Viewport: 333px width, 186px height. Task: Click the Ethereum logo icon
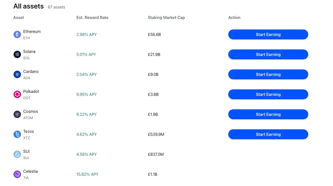[x=17, y=34]
